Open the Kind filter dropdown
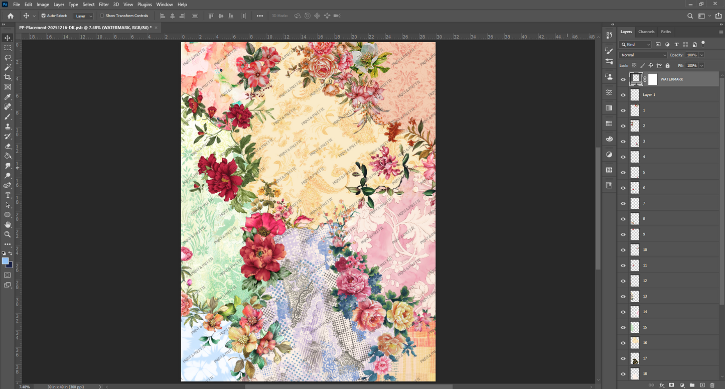Image resolution: width=725 pixels, height=389 pixels. click(635, 45)
